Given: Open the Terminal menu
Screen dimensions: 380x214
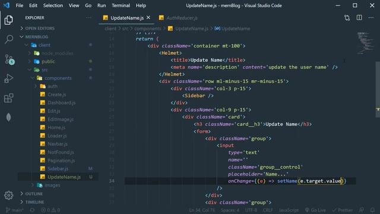Looking at the screenshot, I should pyautogui.click(x=121, y=5).
